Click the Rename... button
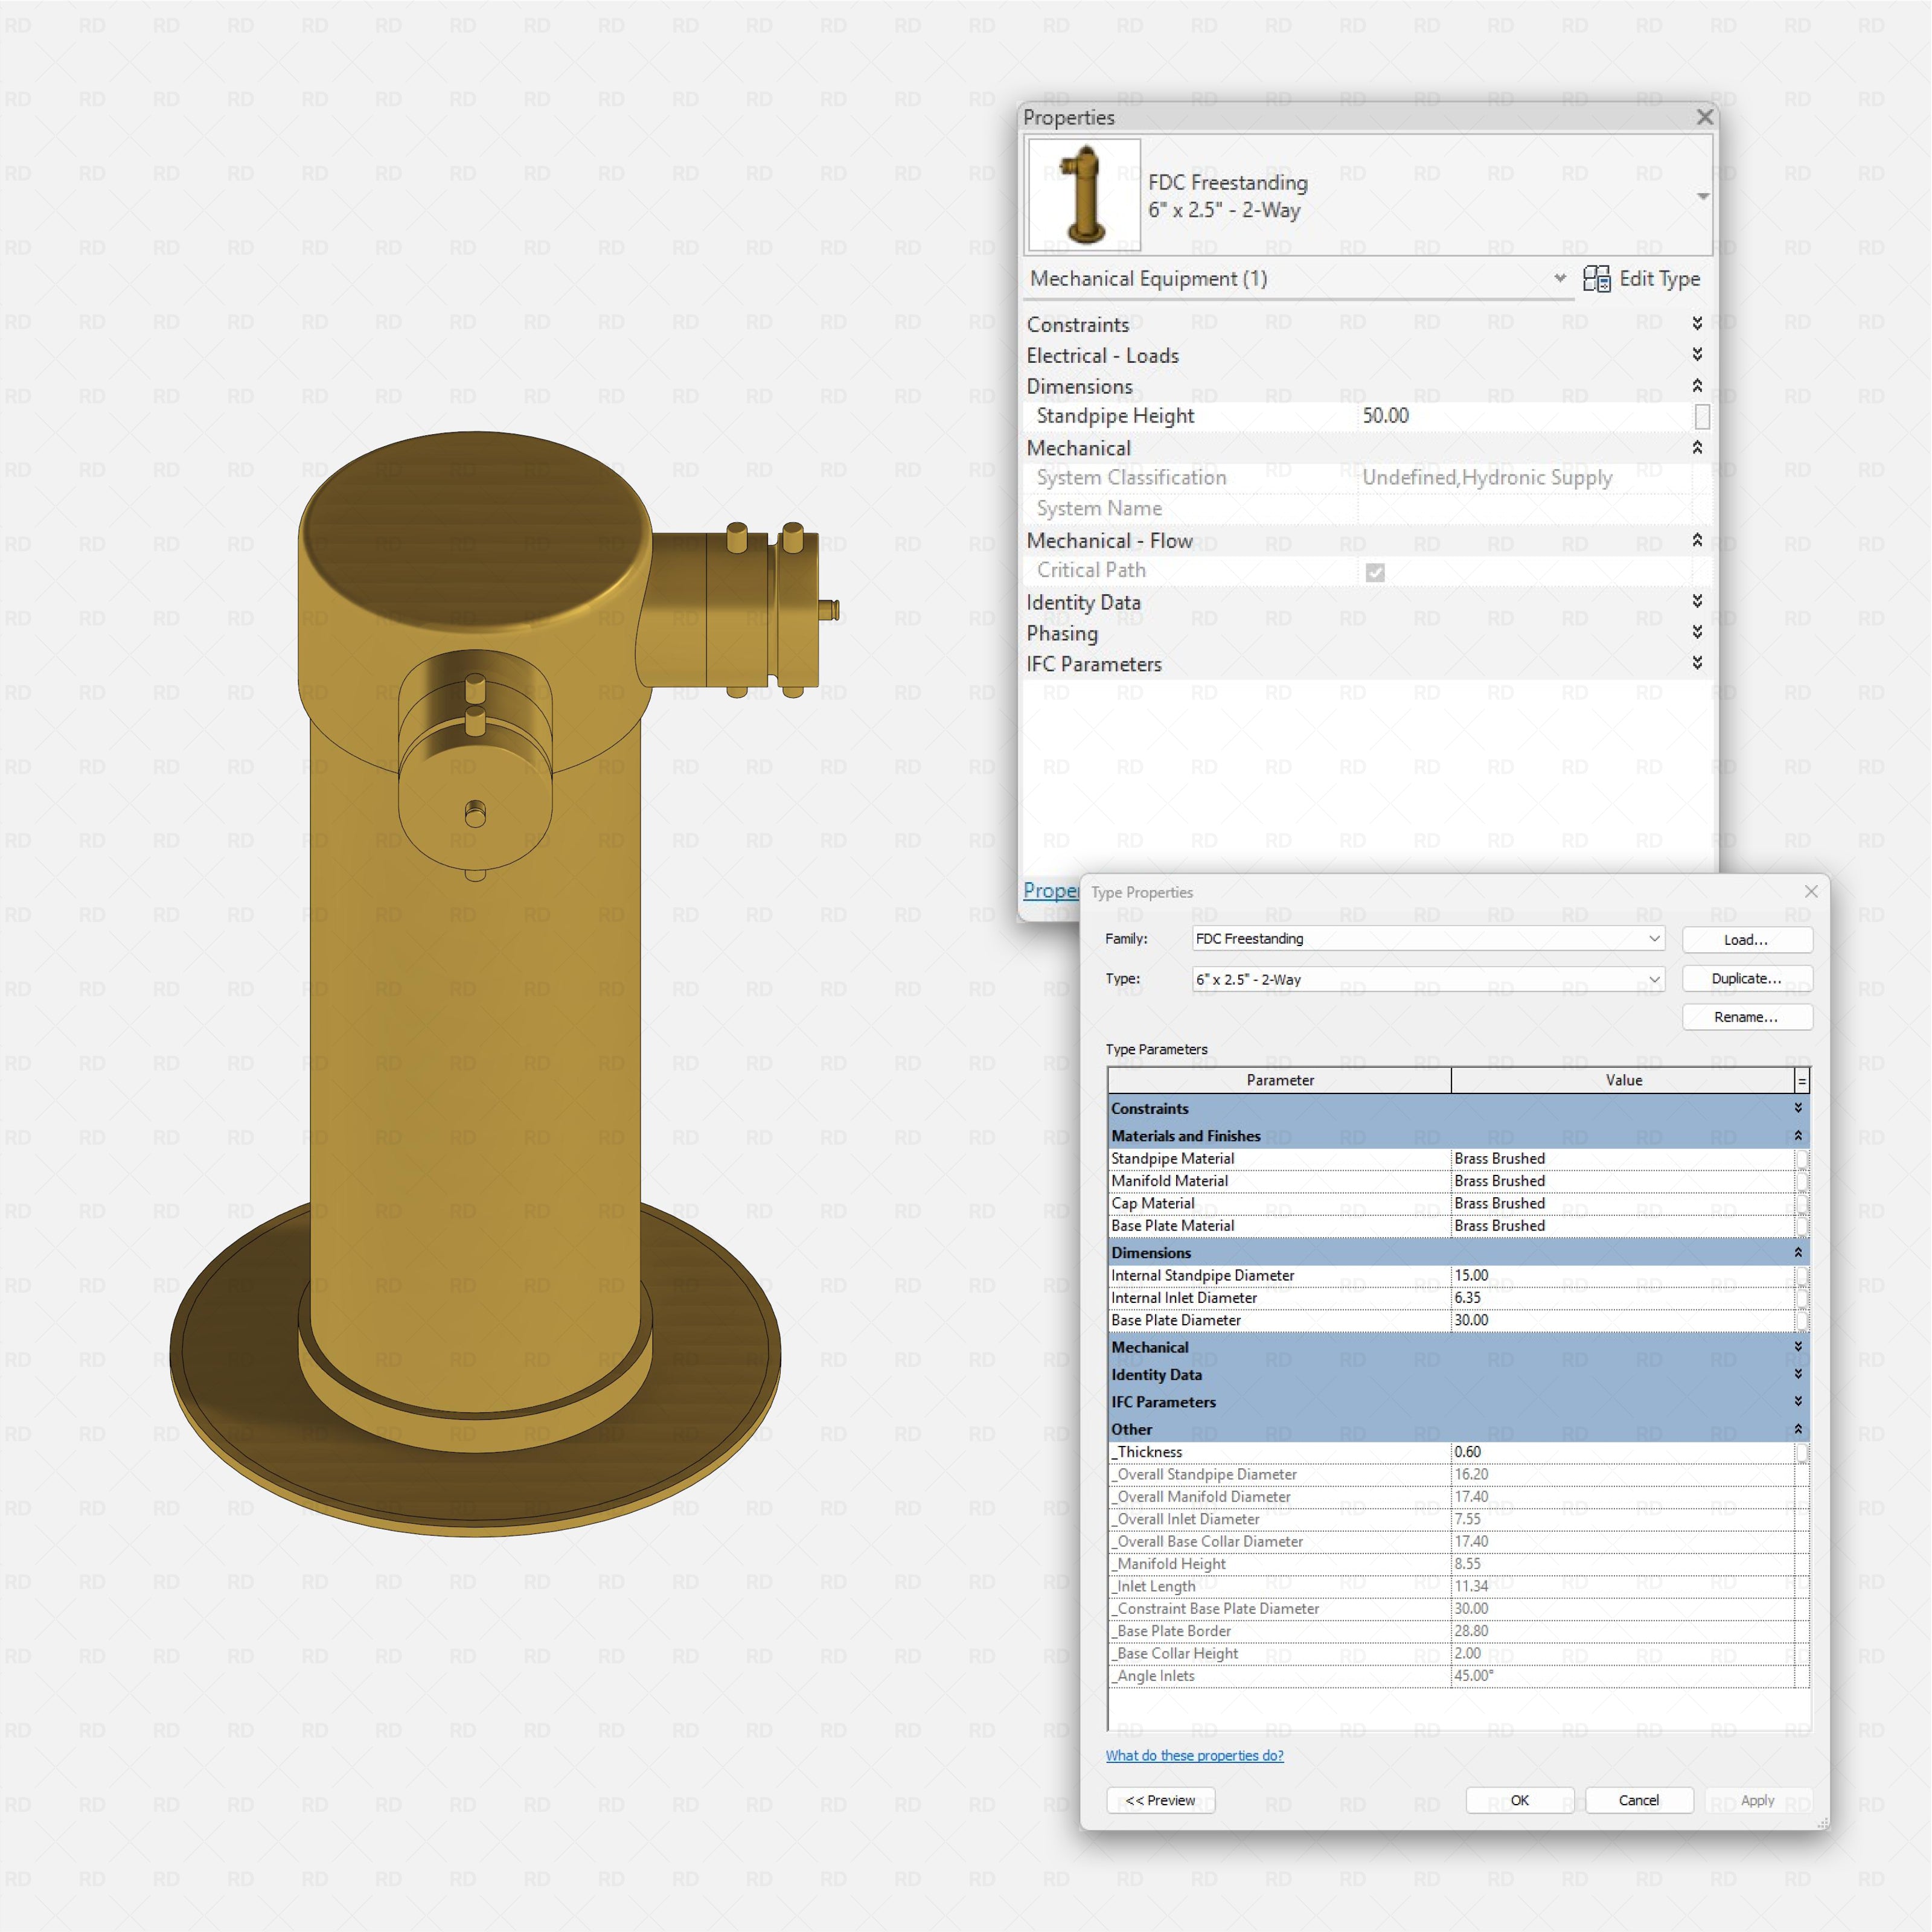 coord(1746,1017)
